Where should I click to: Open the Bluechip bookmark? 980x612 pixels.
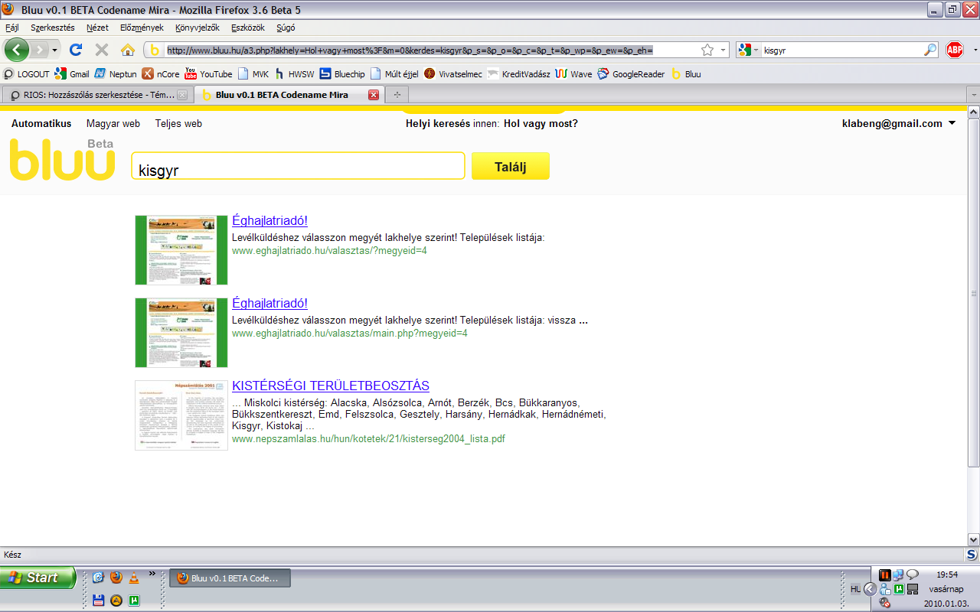(x=342, y=74)
